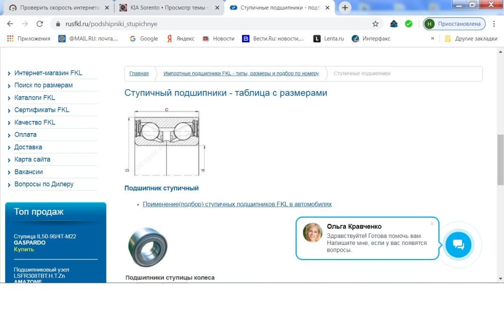This screenshot has width=504, height=311.
Task: Dismiss Ольга Кравченко chat popup
Action: (432, 224)
